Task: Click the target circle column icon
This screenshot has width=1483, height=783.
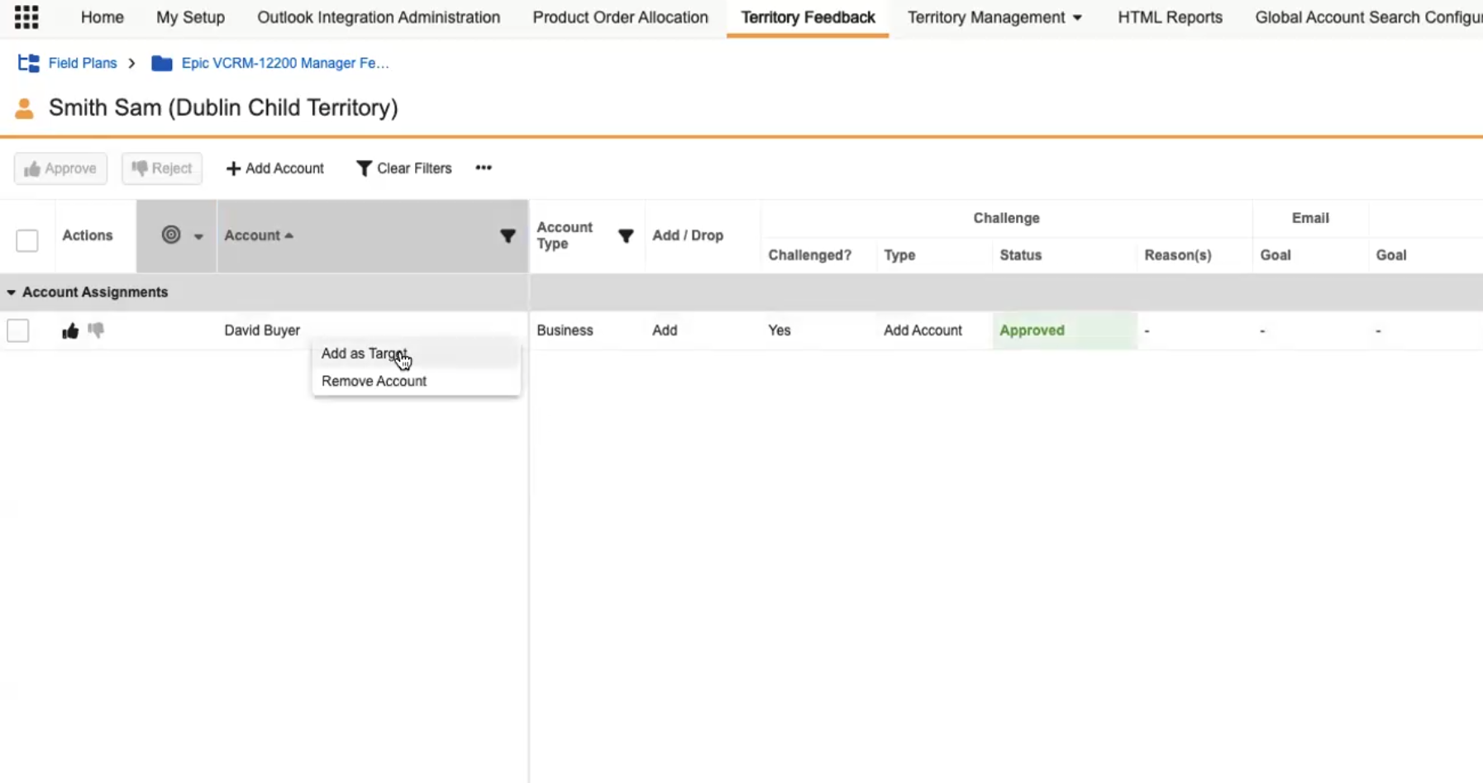Action: (x=171, y=235)
